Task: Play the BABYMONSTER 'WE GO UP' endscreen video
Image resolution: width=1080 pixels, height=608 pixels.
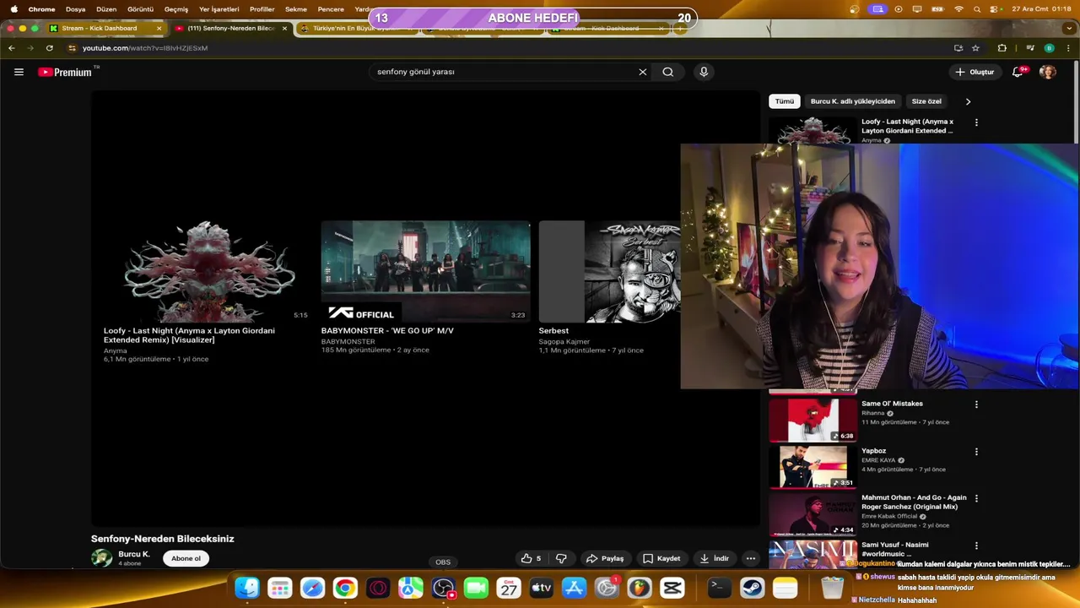Action: (x=426, y=272)
